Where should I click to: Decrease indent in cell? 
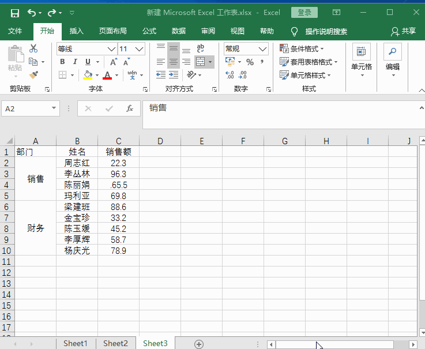click(161, 74)
